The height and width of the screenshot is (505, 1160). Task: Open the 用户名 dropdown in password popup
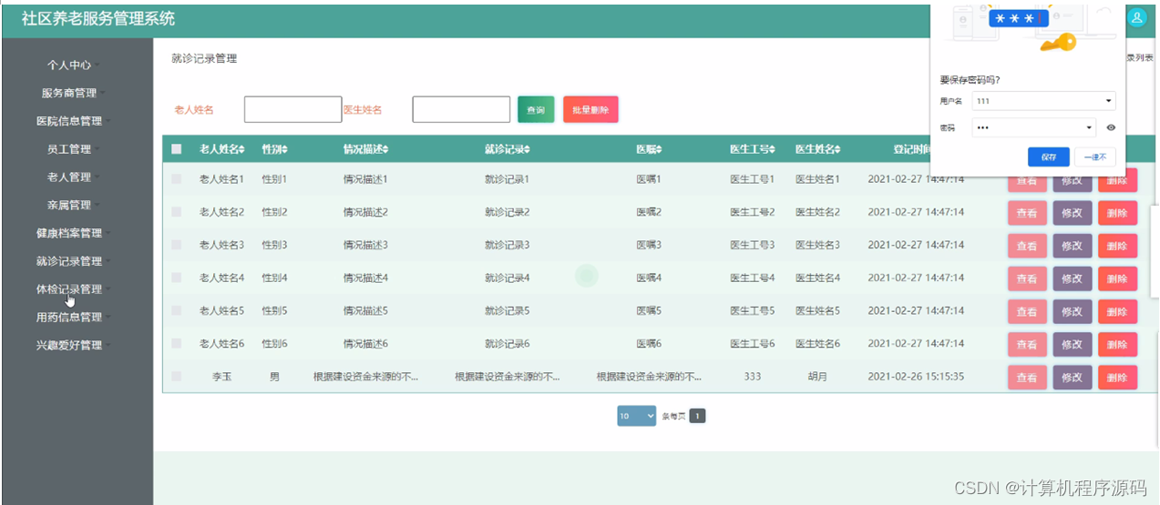(x=1043, y=100)
